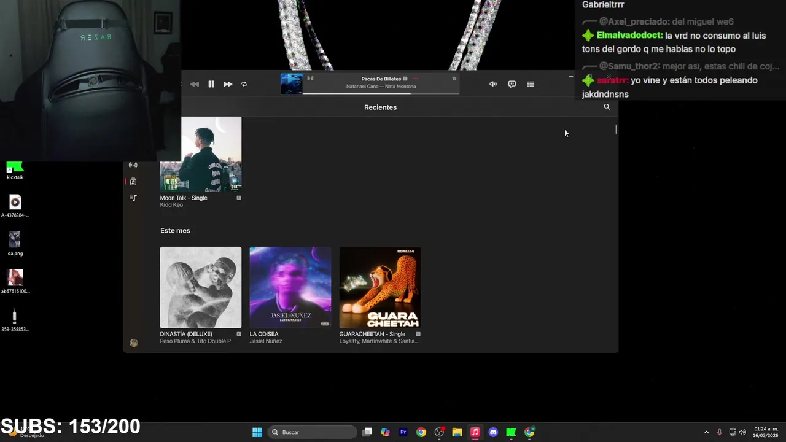Go back to the previous track
The height and width of the screenshot is (442, 786).
[x=194, y=84]
